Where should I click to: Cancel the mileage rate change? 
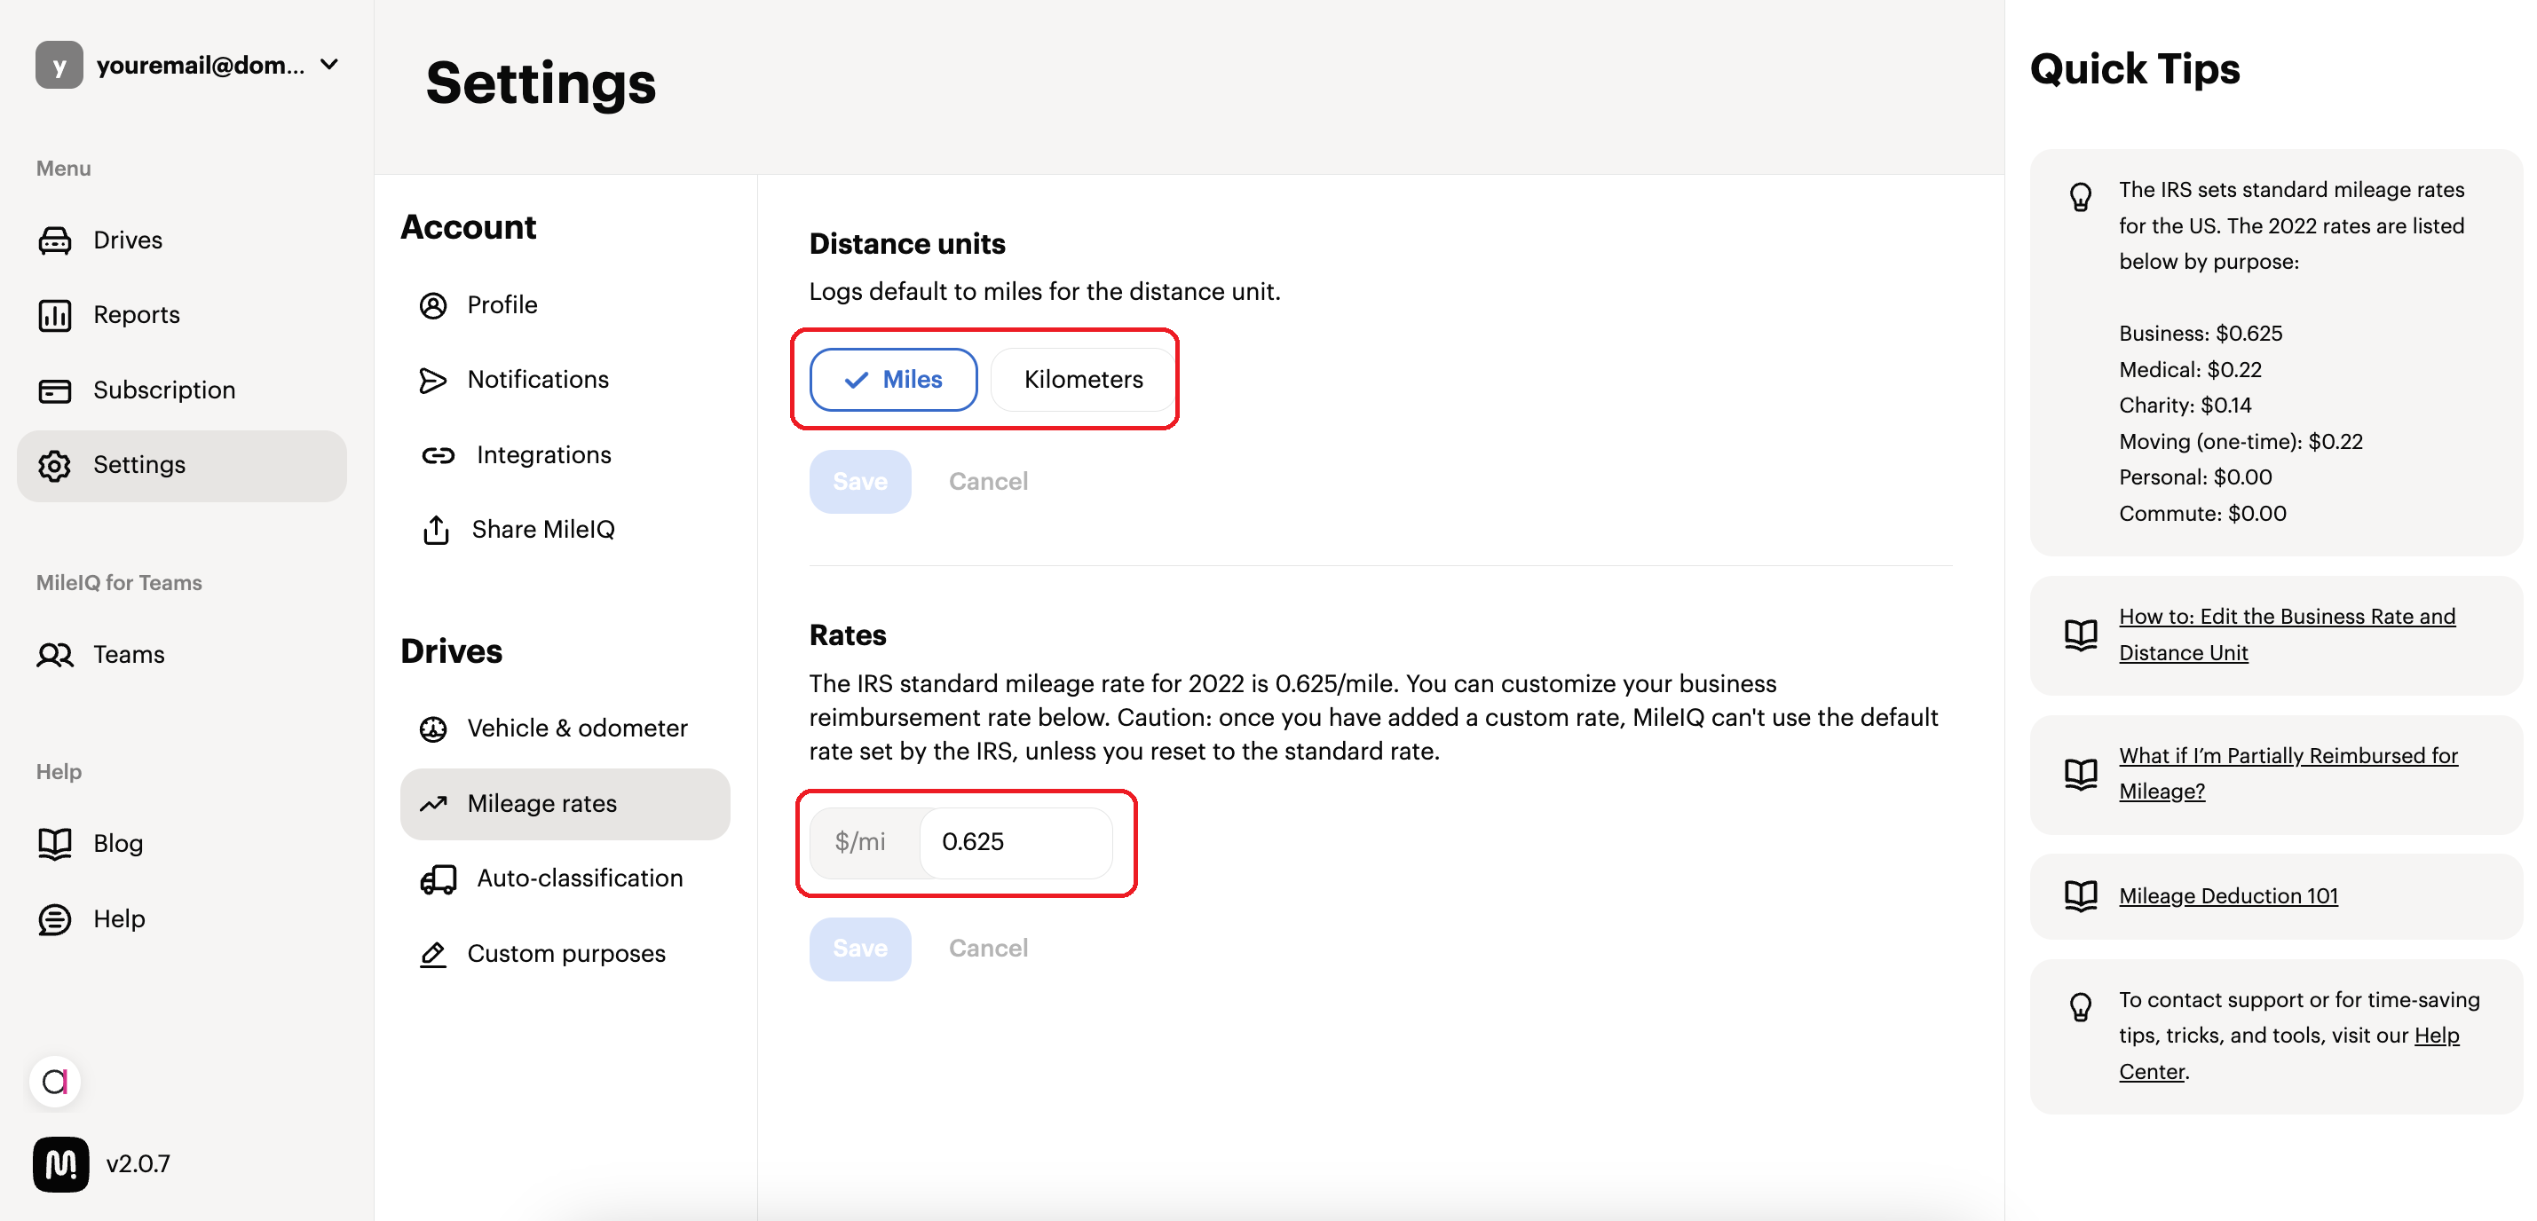[x=988, y=949]
